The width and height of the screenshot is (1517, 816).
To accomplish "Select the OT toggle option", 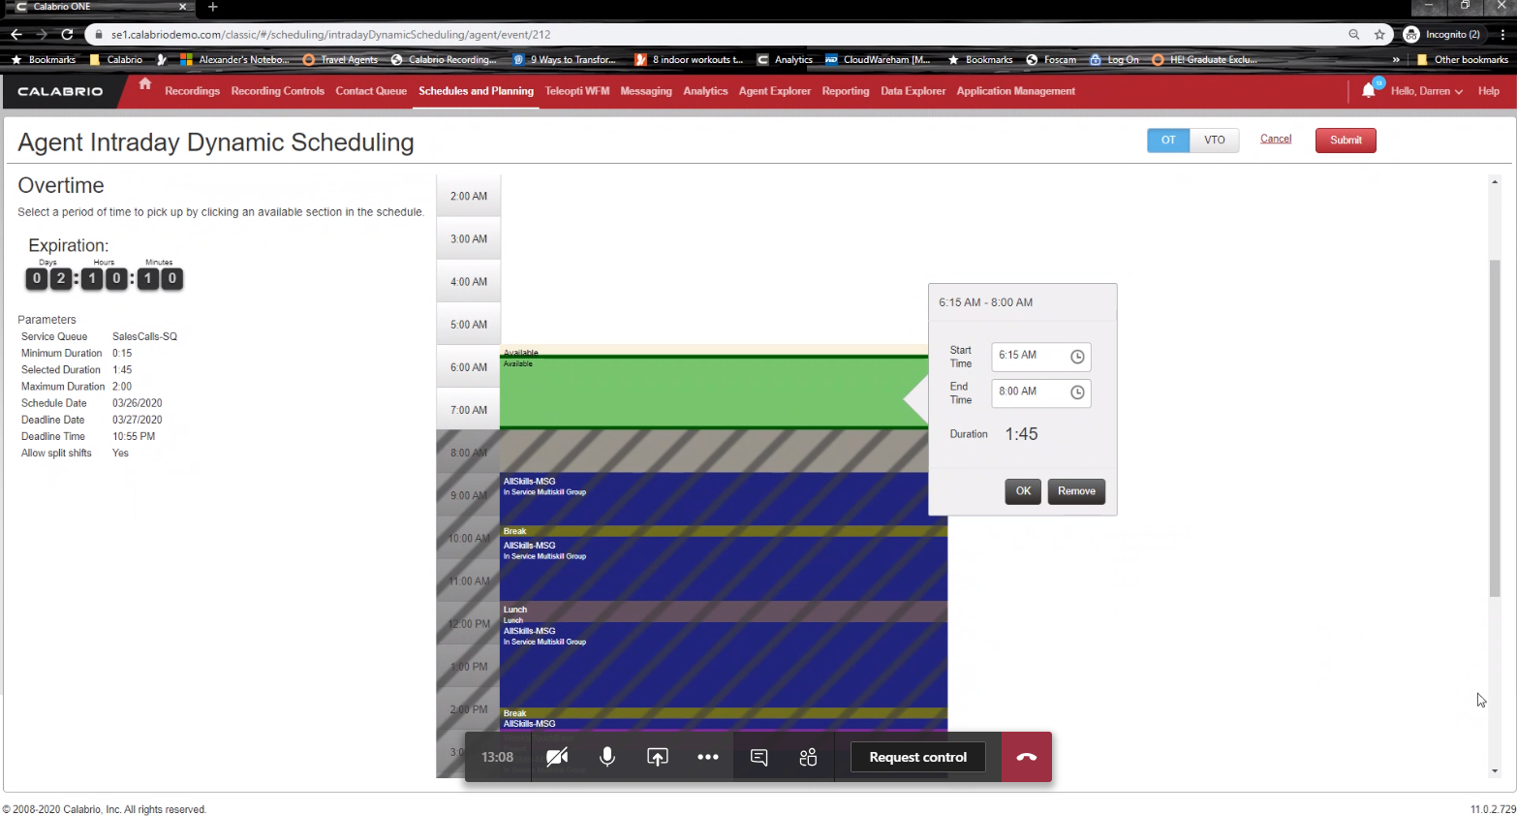I will click(1168, 141).
